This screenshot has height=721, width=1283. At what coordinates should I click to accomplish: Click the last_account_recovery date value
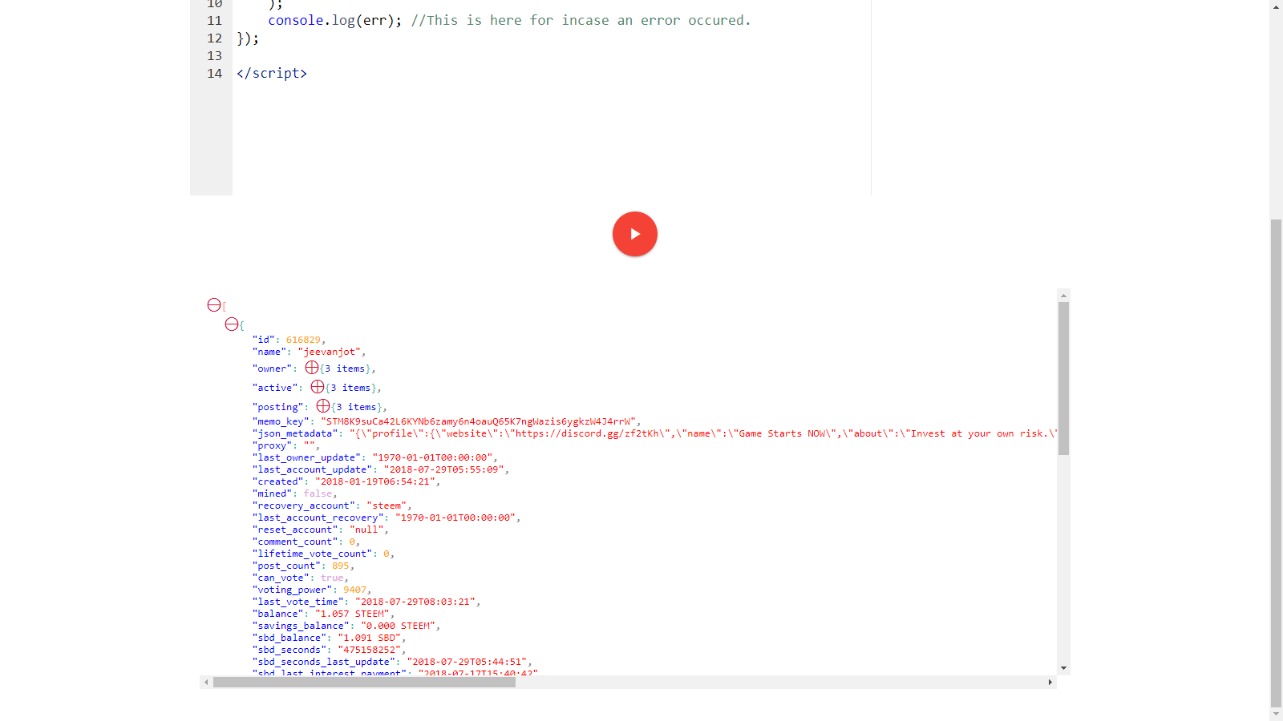(x=456, y=518)
